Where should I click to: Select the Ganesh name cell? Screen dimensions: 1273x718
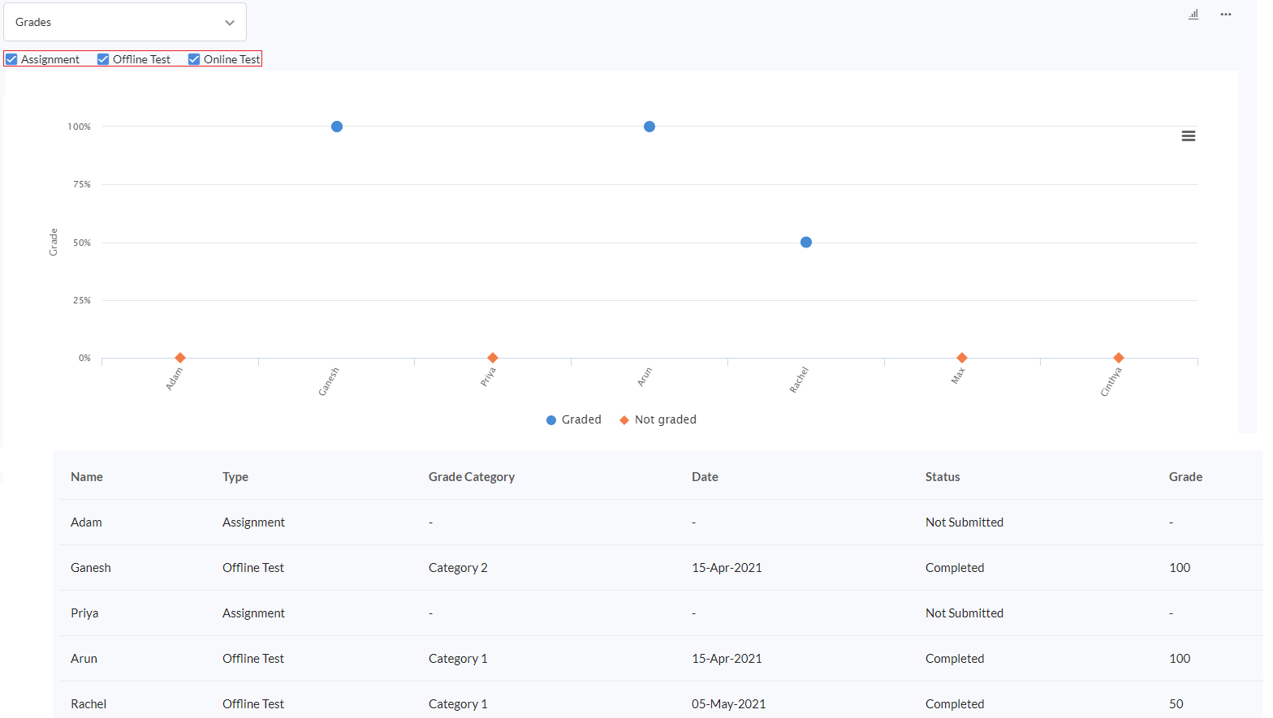tap(91, 568)
